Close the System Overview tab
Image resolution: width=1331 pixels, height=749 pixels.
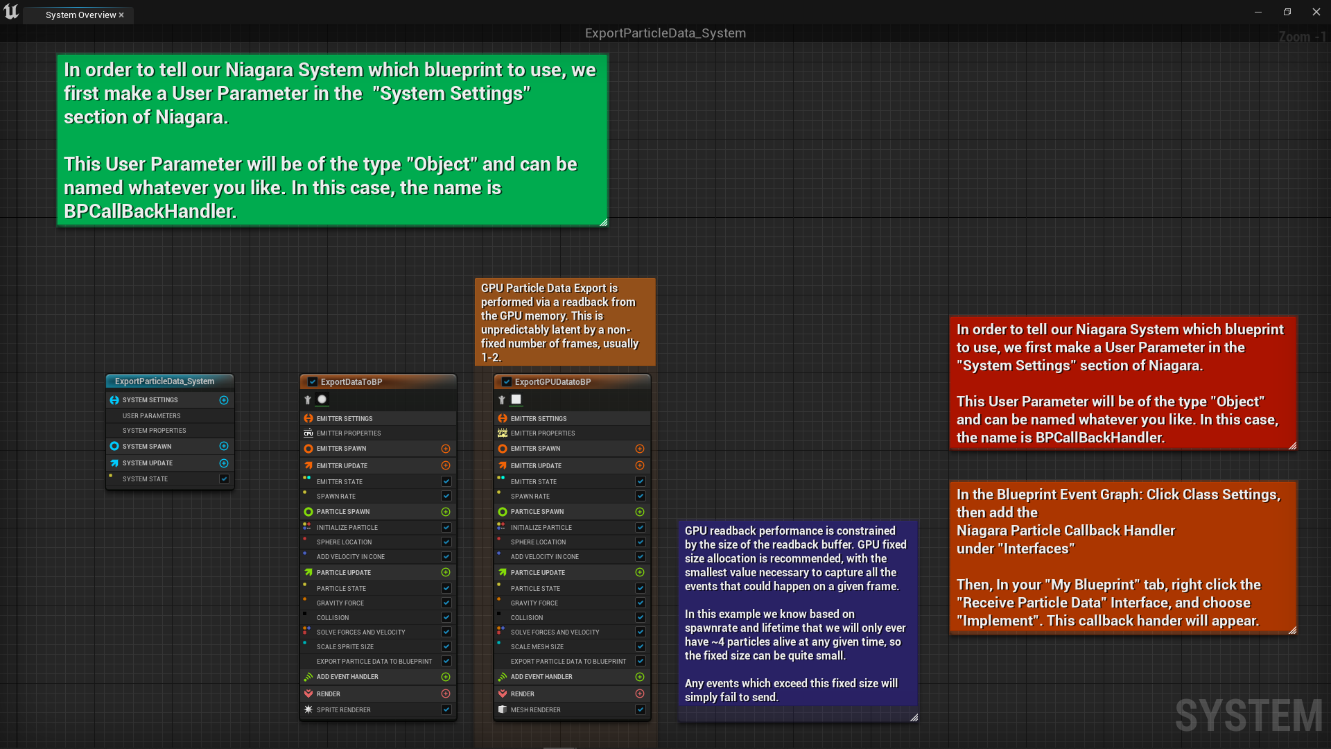tap(121, 15)
